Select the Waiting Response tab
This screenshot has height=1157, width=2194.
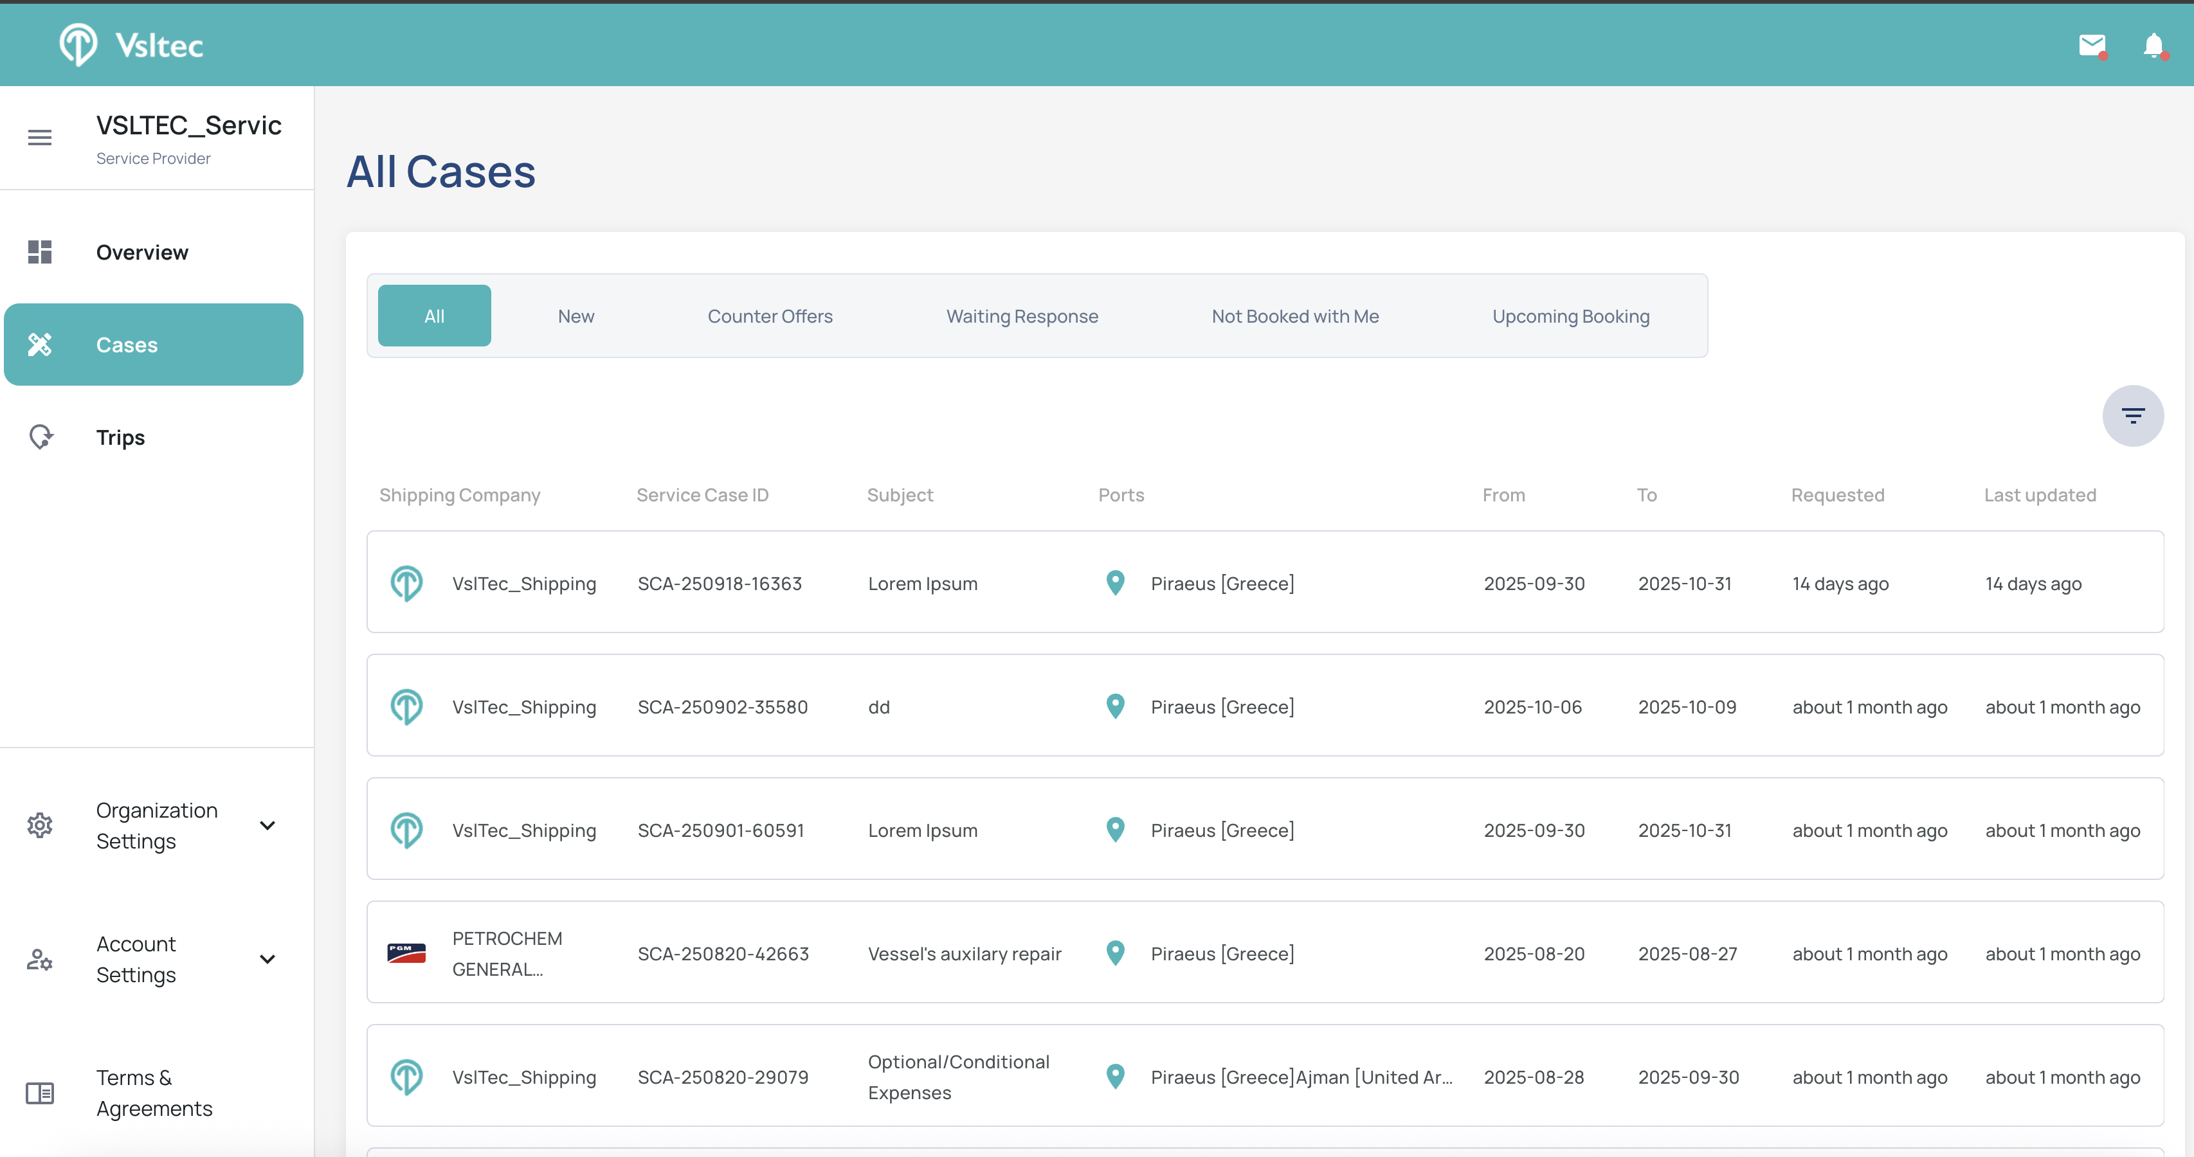(x=1022, y=316)
